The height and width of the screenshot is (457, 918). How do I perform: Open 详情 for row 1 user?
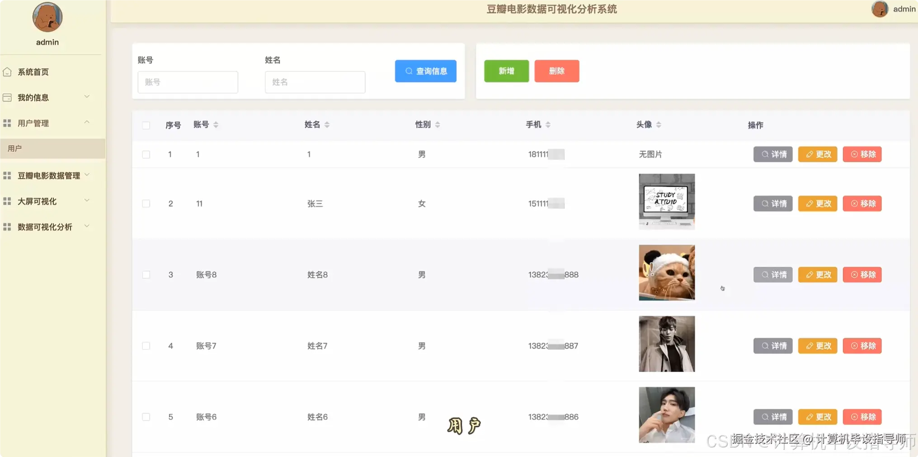773,154
